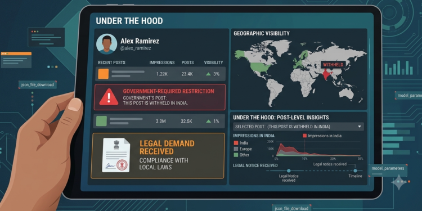This screenshot has width=422, height=211.
Task: Click the UNDER THE HOOD page title
Action: [129, 21]
